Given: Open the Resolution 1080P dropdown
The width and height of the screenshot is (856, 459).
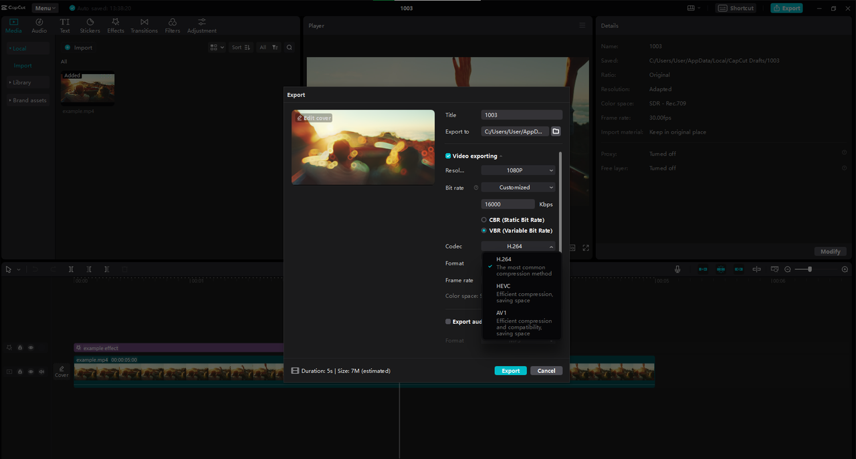Looking at the screenshot, I should (x=518, y=170).
